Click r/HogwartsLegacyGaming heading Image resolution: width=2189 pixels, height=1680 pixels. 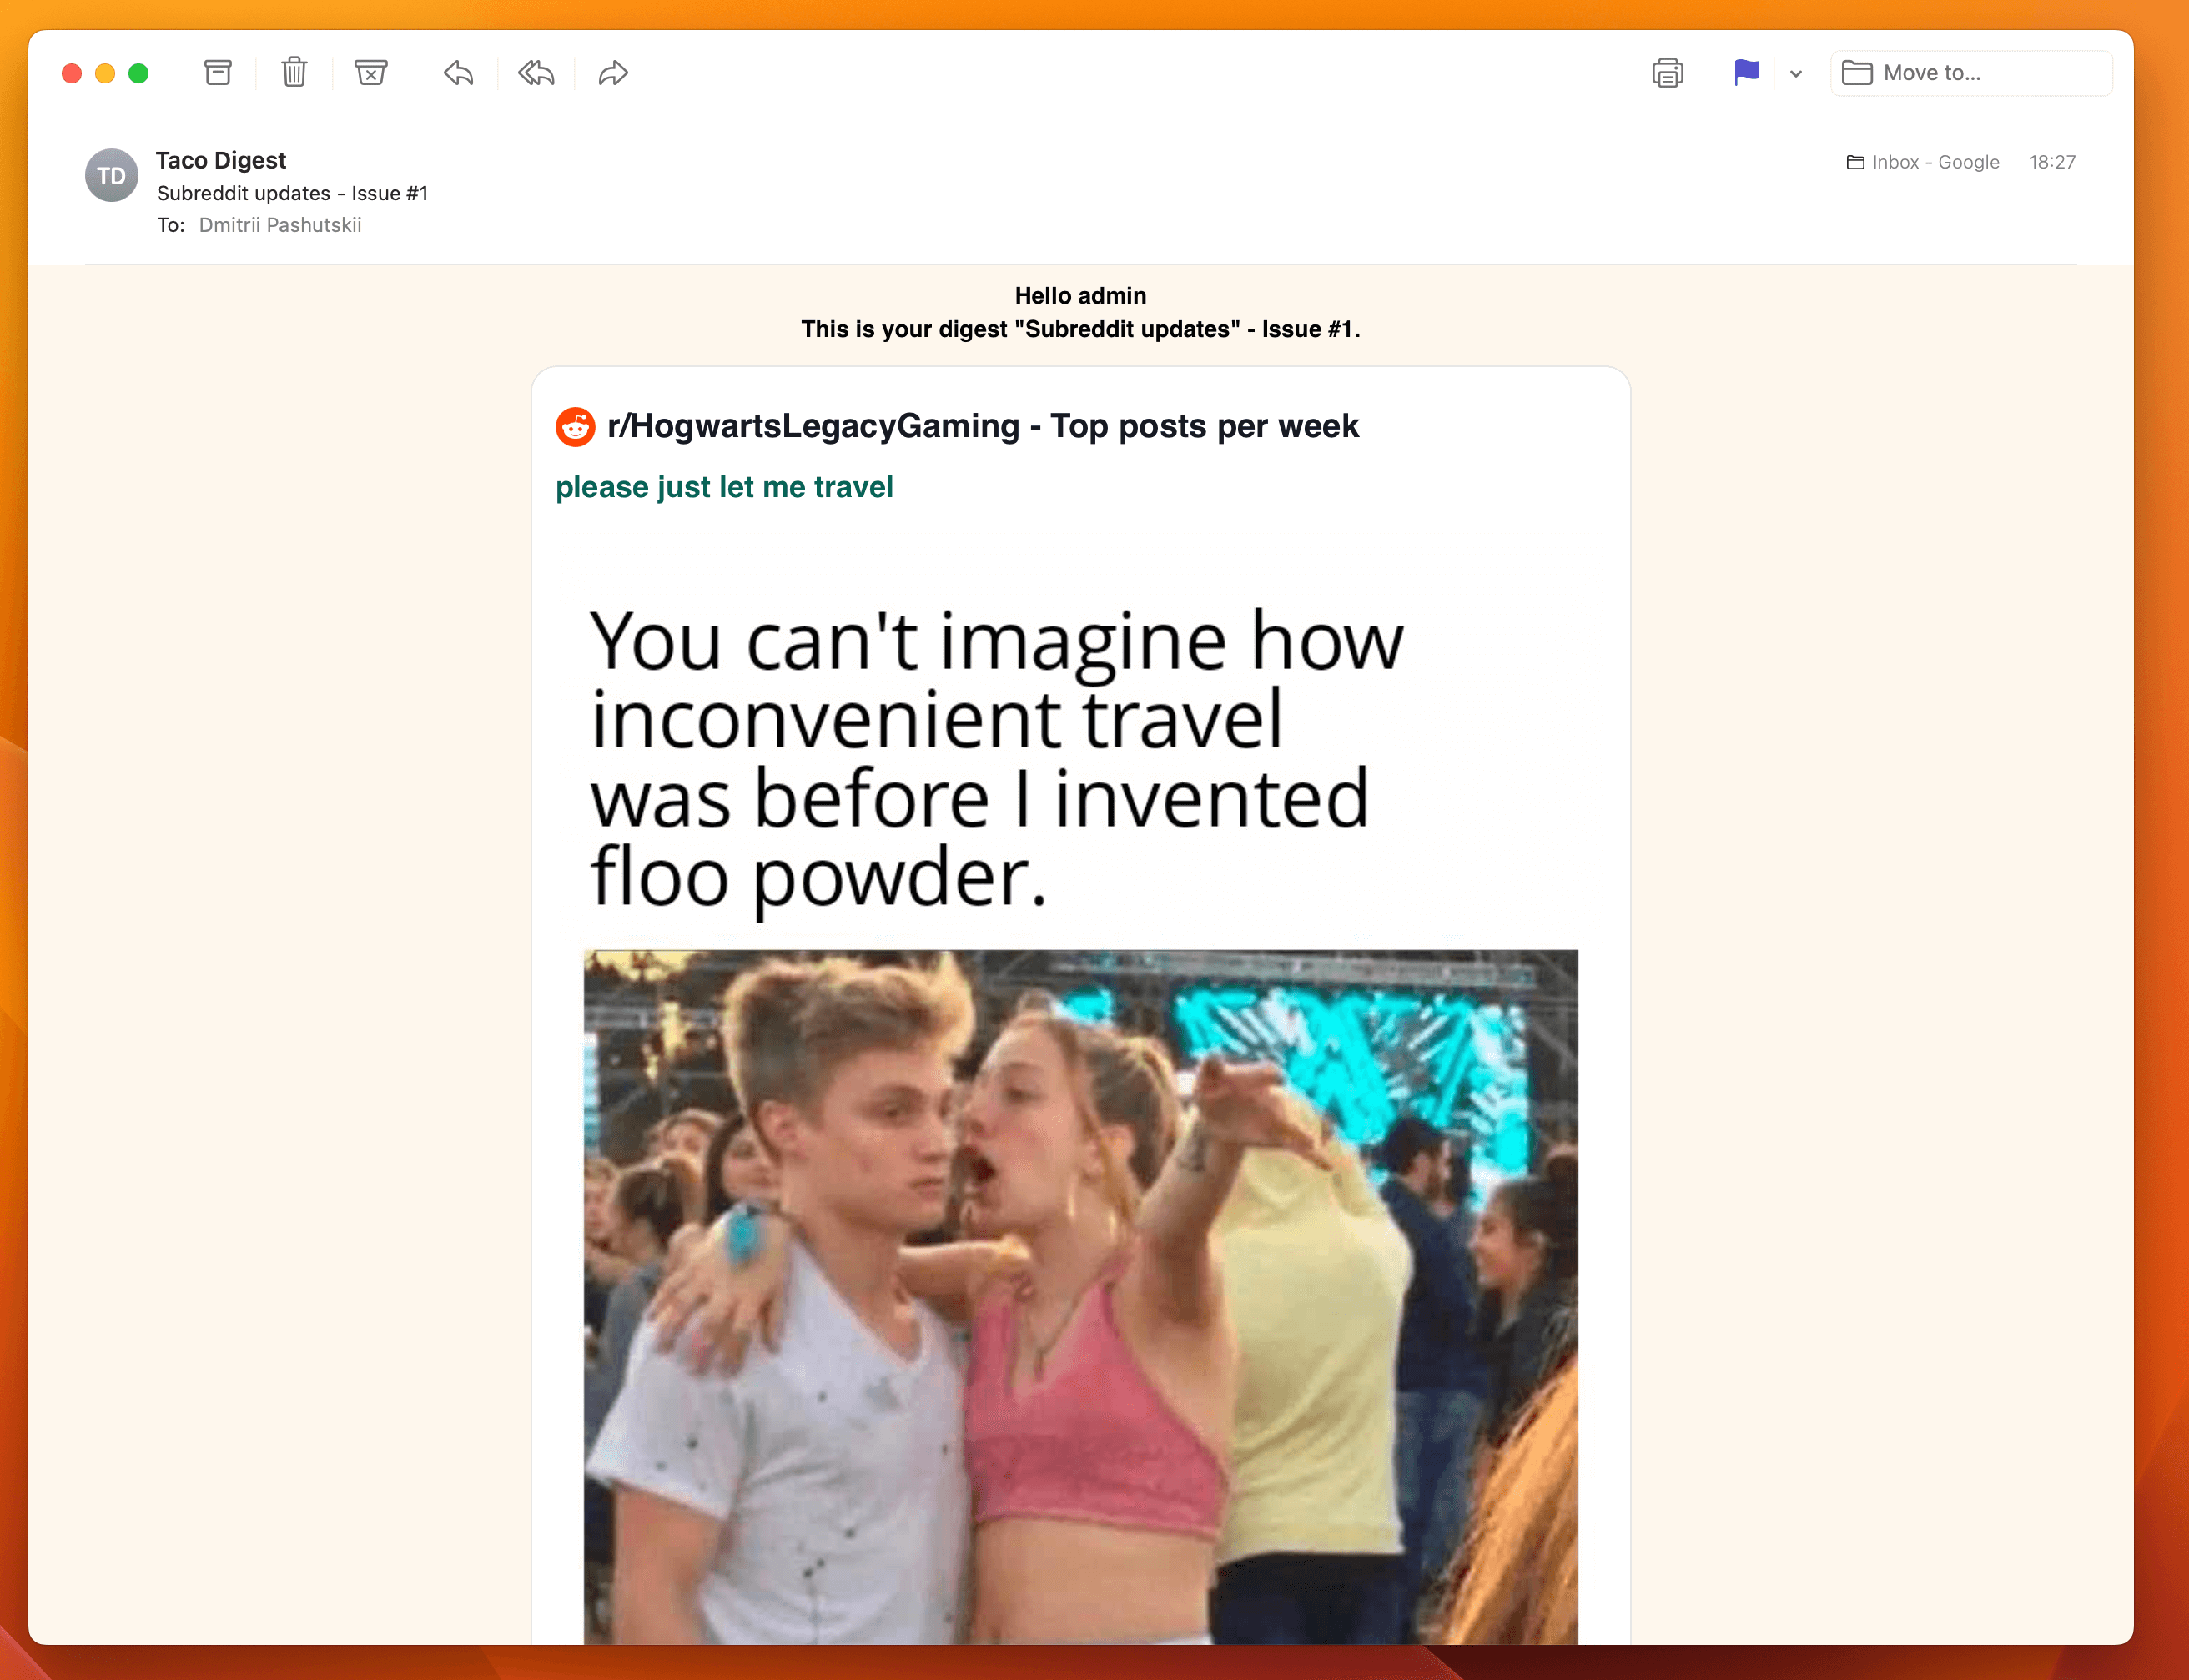pyautogui.click(x=983, y=426)
